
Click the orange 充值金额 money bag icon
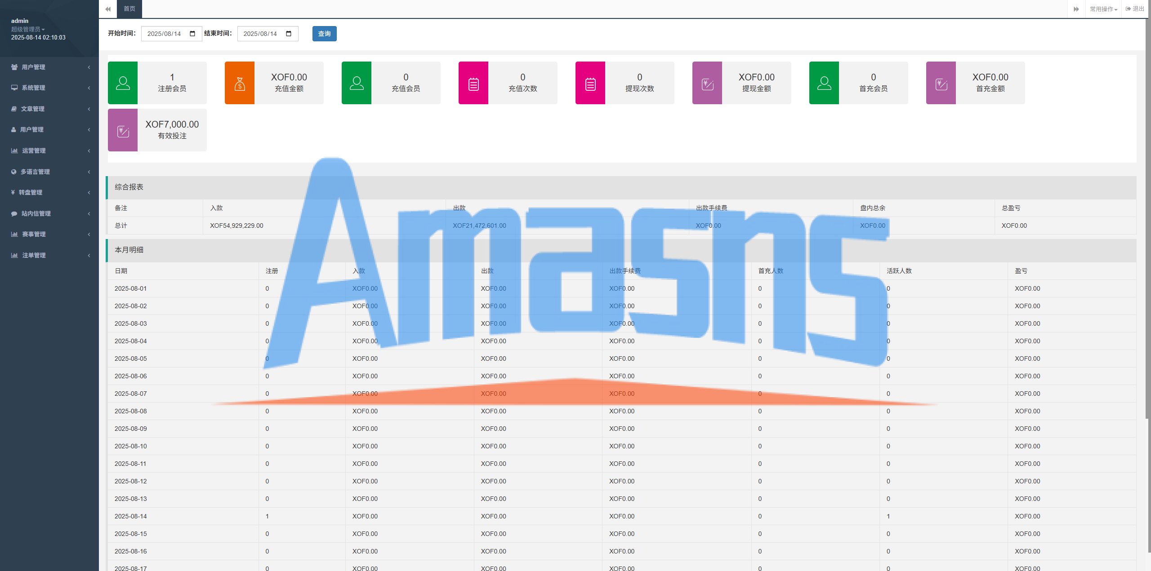240,83
